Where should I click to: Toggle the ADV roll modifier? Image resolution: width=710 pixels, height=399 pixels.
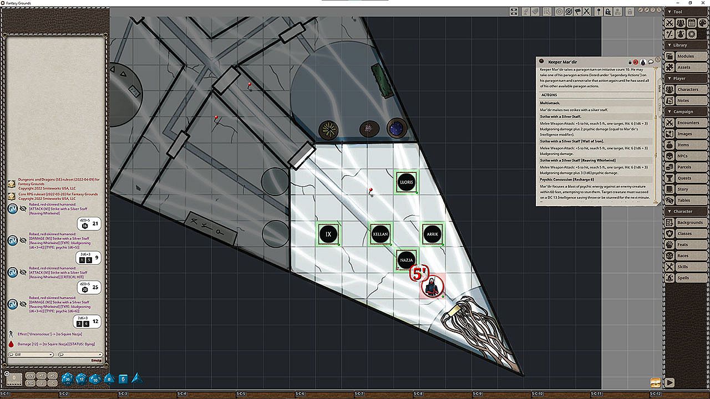click(30, 375)
